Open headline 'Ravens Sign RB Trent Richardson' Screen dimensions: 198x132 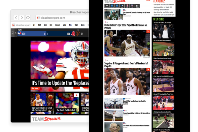[161, 10]
